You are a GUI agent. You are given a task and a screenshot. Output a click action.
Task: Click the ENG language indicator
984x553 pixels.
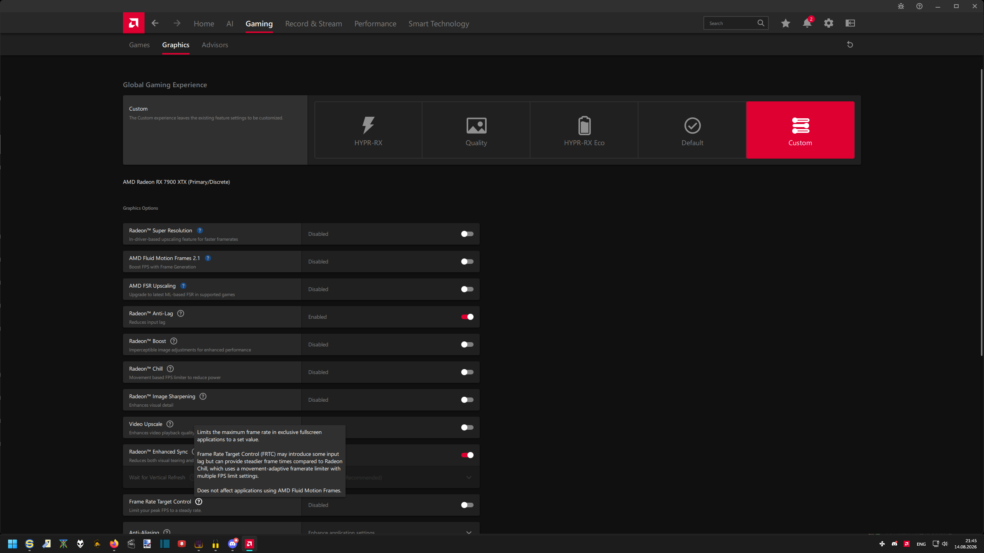click(x=921, y=544)
